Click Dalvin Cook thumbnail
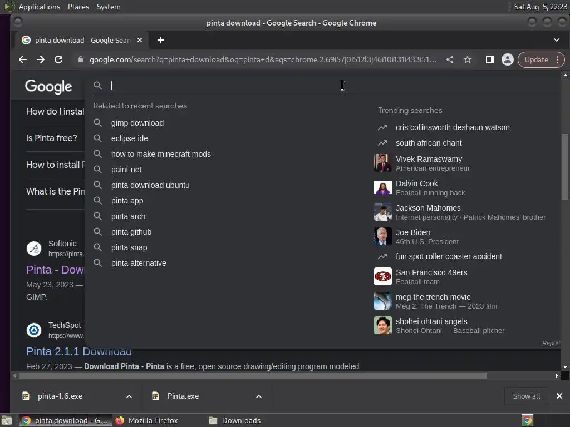Screen dimensions: 570x427 [x=383, y=188]
